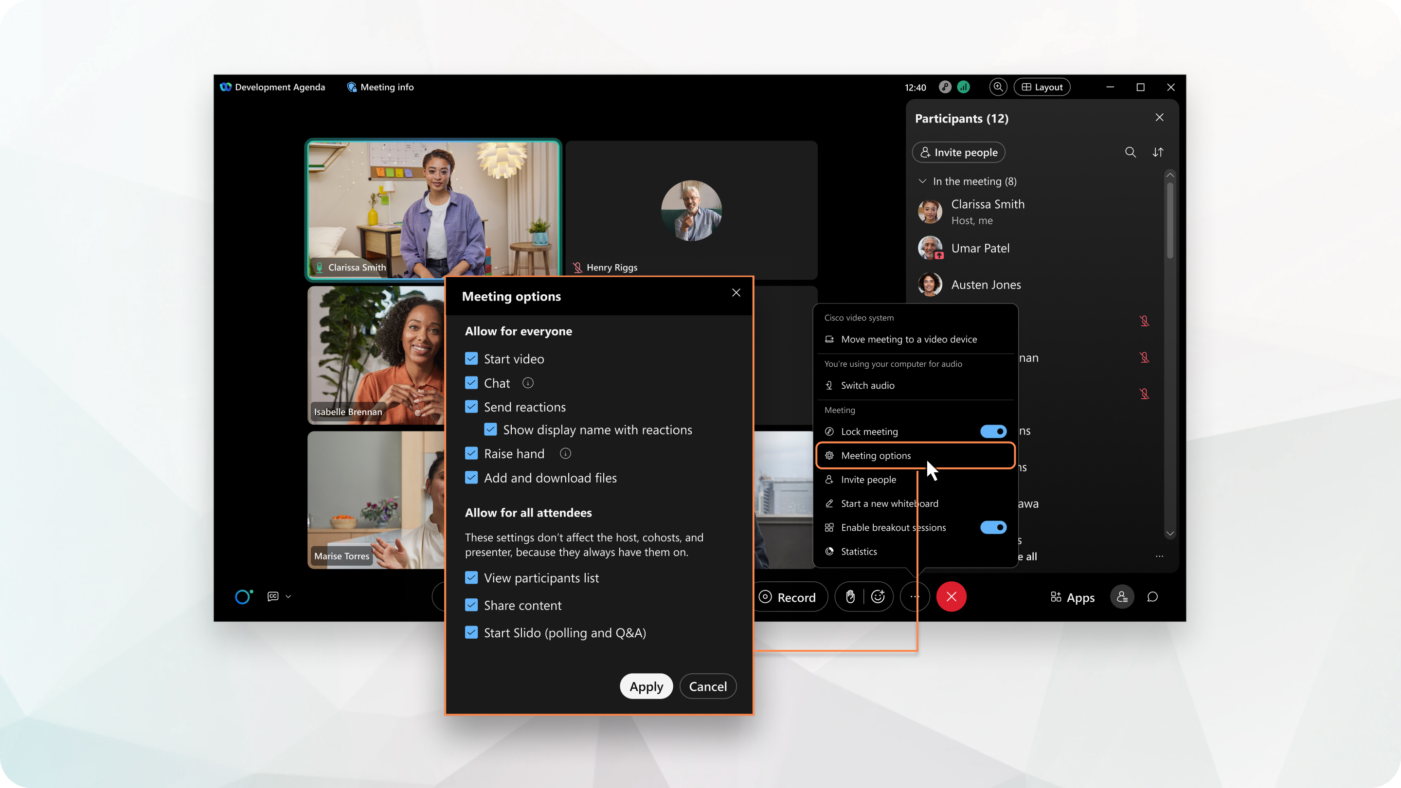Image resolution: width=1401 pixels, height=788 pixels.
Task: Toggle the Lock meeting switch on
Action: pyautogui.click(x=993, y=431)
